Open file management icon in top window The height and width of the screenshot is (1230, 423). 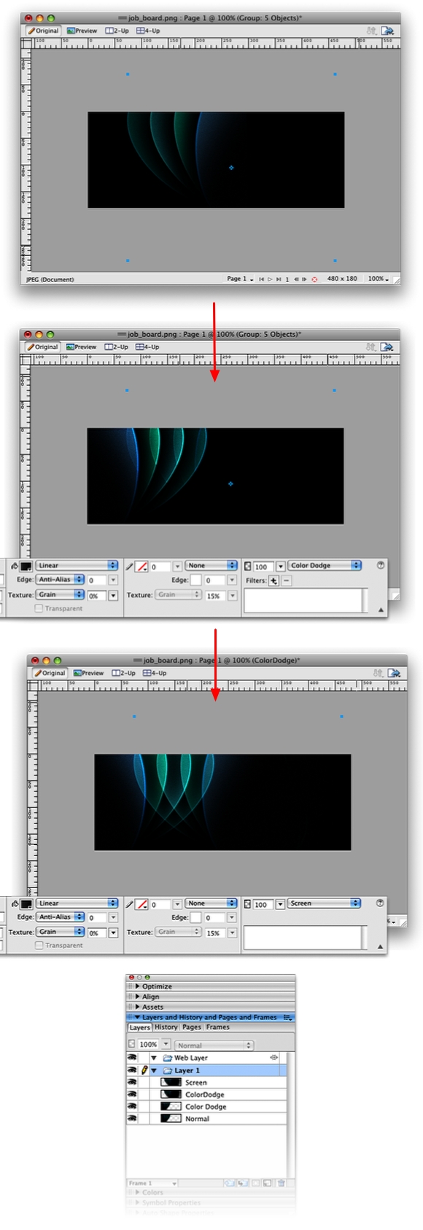(371, 31)
